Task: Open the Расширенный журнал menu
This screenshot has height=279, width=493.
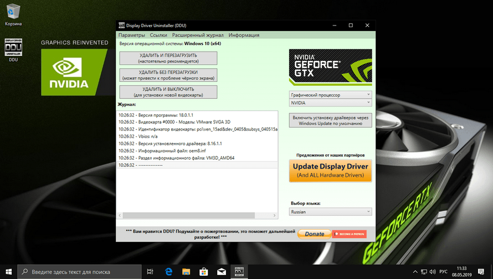Action: [198, 35]
